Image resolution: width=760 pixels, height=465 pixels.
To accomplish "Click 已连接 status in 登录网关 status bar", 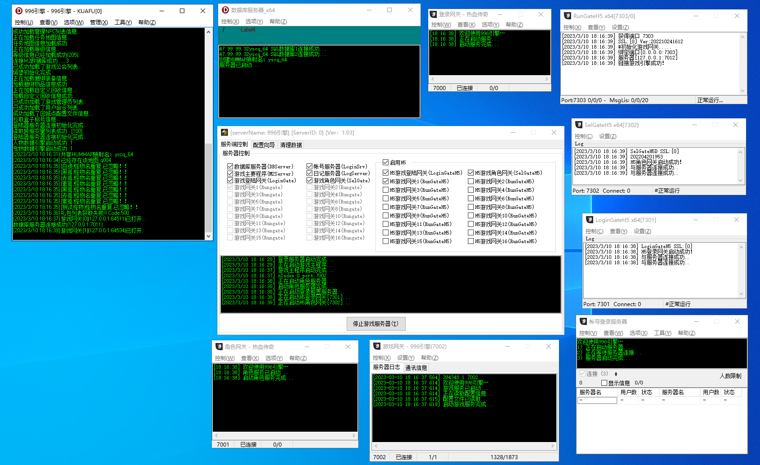I will [465, 88].
